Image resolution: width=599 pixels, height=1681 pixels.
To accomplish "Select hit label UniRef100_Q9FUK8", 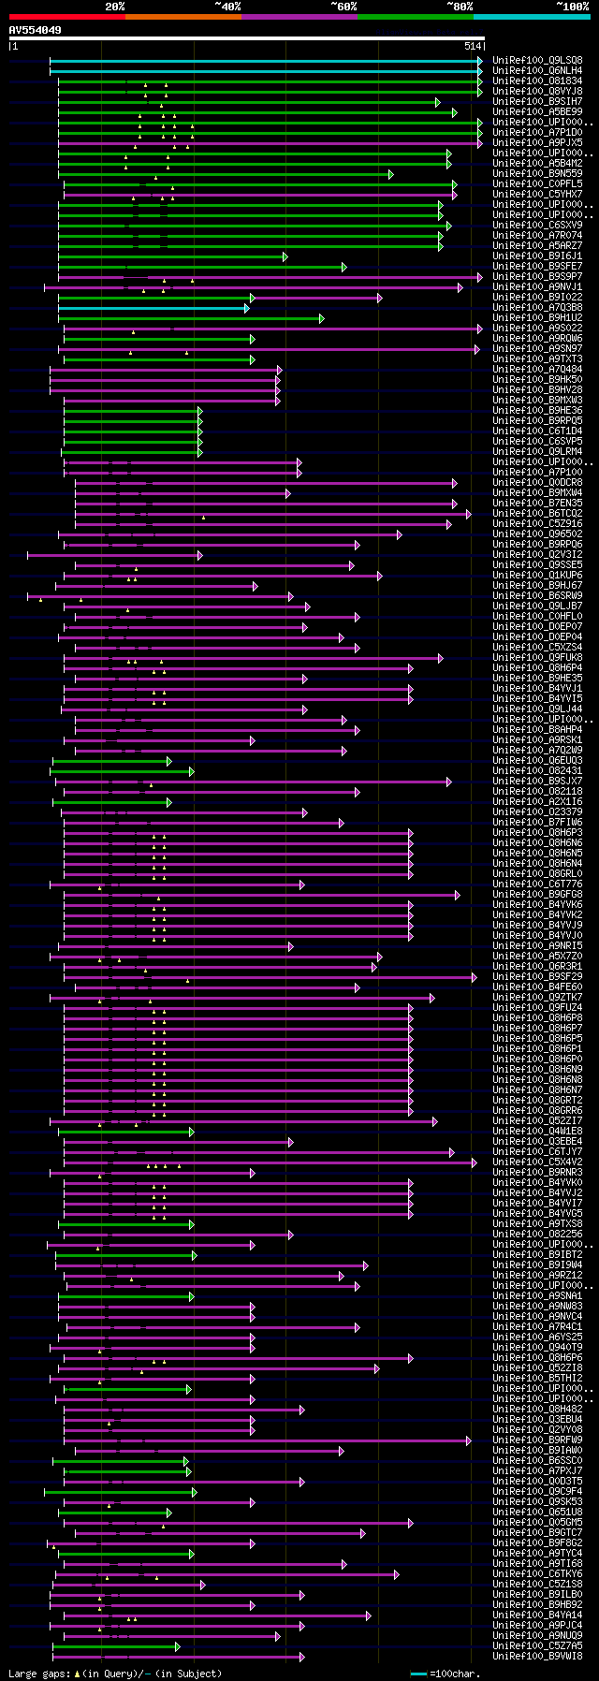I will (537, 657).
